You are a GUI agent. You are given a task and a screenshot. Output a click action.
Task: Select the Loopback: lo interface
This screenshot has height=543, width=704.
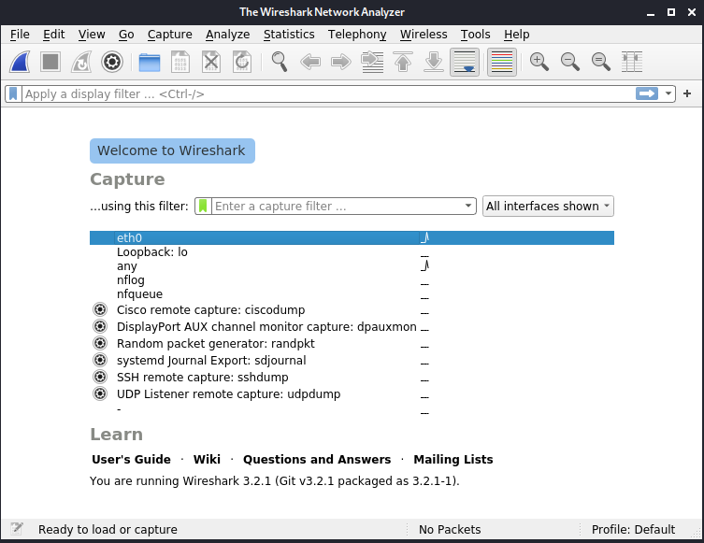point(151,252)
